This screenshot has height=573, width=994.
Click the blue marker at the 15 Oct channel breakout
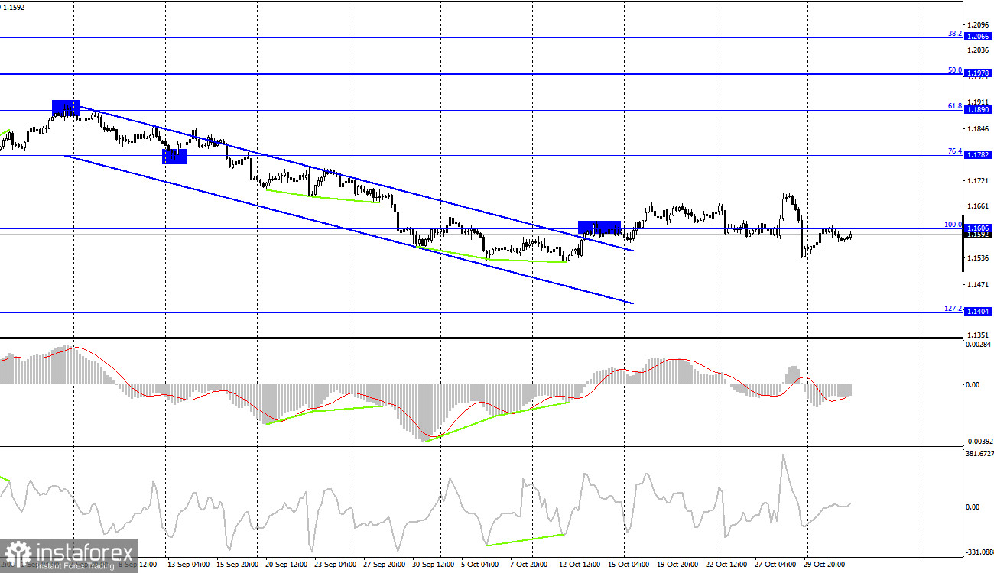coord(599,227)
